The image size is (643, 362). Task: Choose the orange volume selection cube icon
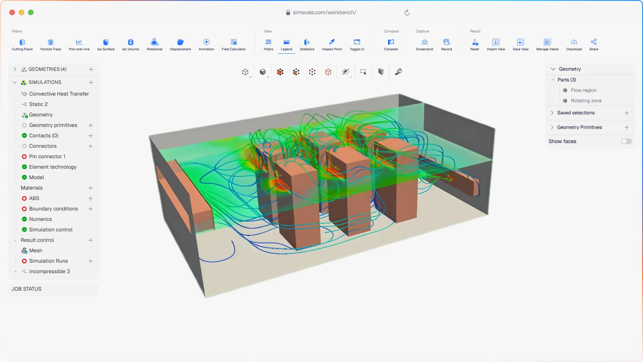pyautogui.click(x=280, y=72)
